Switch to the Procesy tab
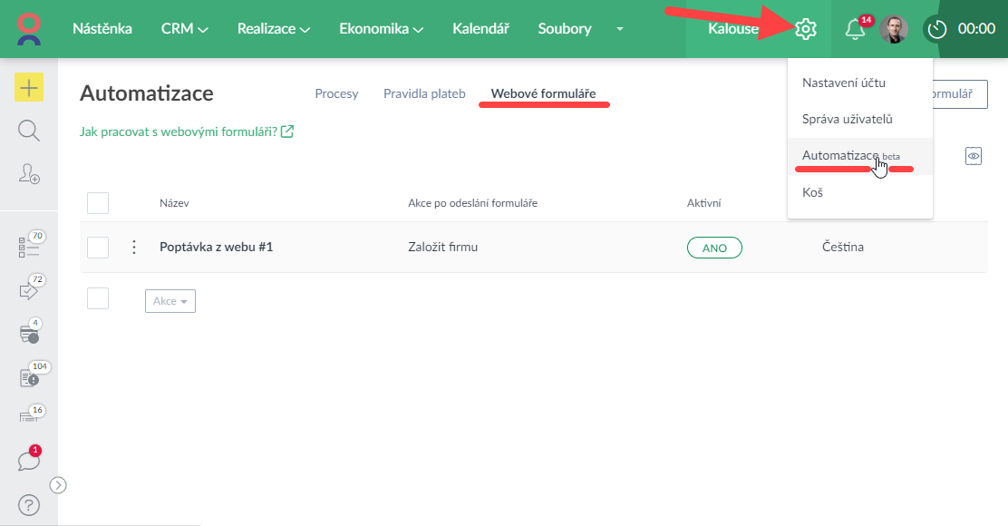The image size is (1008, 526). [336, 93]
